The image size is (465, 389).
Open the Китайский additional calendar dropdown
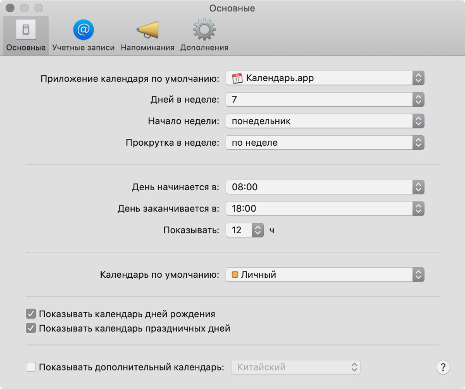[296, 367]
